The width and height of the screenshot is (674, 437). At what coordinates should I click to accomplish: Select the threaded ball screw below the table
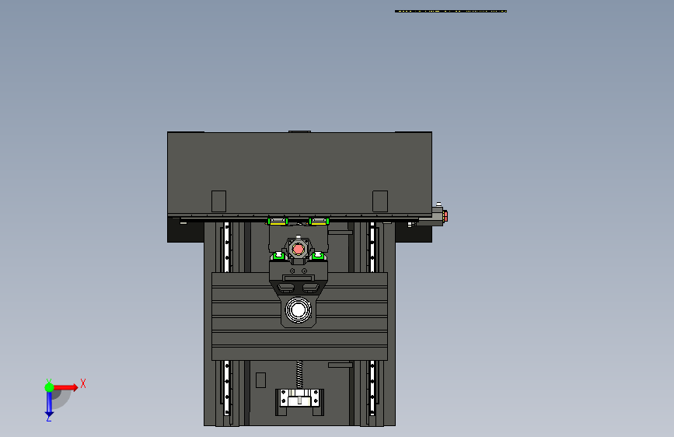click(x=299, y=374)
